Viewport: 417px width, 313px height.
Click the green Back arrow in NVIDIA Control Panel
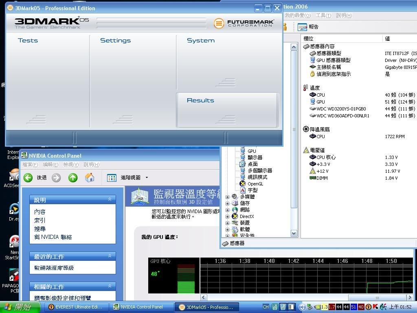tap(28, 177)
